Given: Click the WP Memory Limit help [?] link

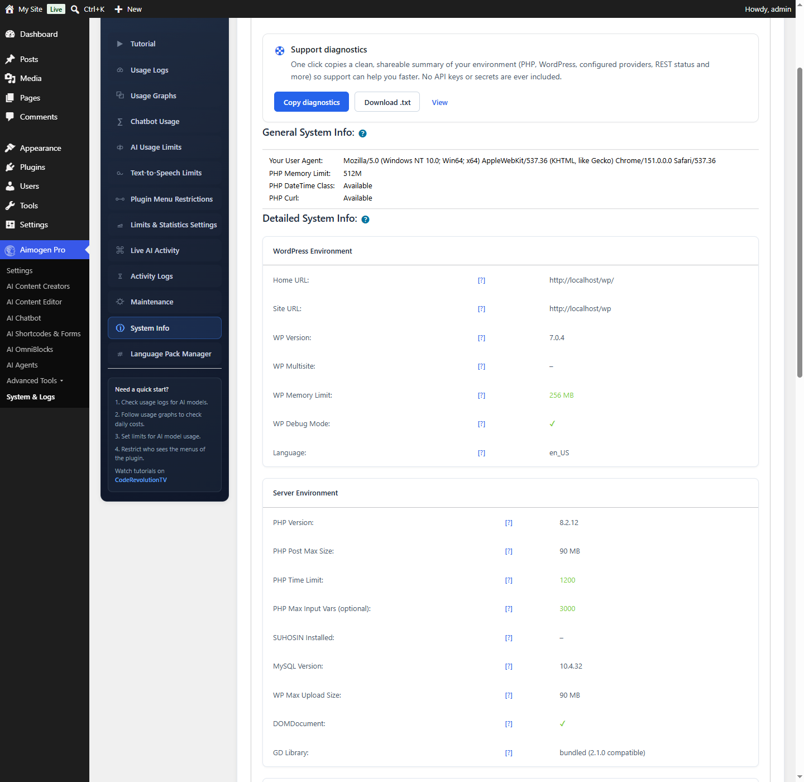Looking at the screenshot, I should click(x=481, y=395).
